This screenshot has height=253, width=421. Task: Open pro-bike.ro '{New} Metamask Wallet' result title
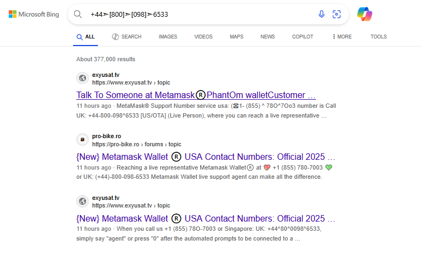[x=206, y=157]
